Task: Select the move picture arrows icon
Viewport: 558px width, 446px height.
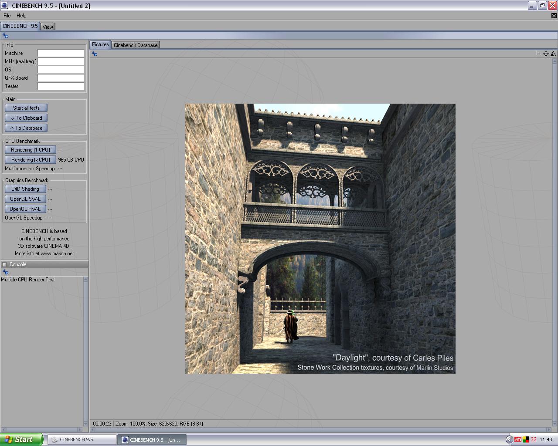Action: coord(546,54)
